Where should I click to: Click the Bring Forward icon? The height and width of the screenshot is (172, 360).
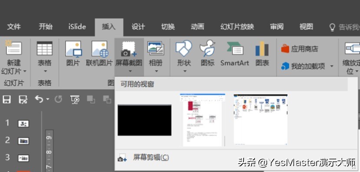(x=91, y=99)
